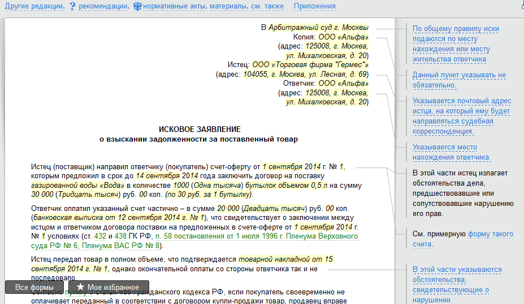Click the note «Указывается место нахождения ответчика»
The height and width of the screenshot is (304, 524).
452,152
